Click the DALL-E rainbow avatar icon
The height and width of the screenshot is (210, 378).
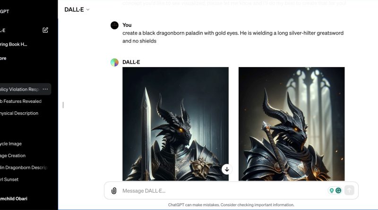(x=114, y=62)
